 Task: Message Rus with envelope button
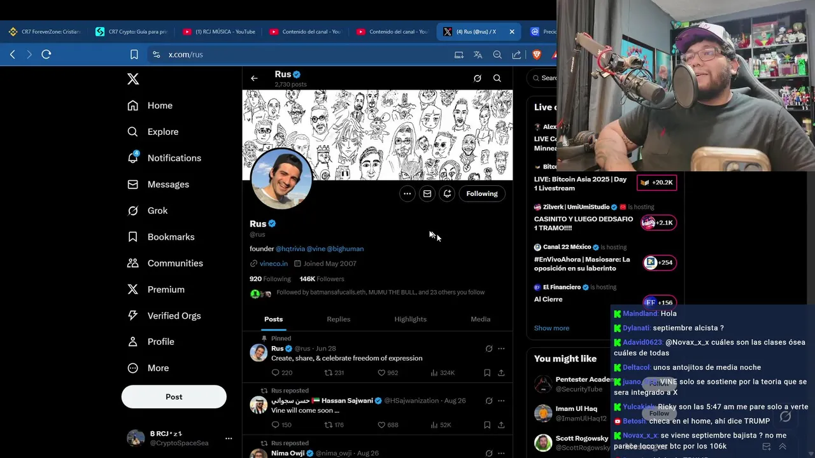click(427, 193)
